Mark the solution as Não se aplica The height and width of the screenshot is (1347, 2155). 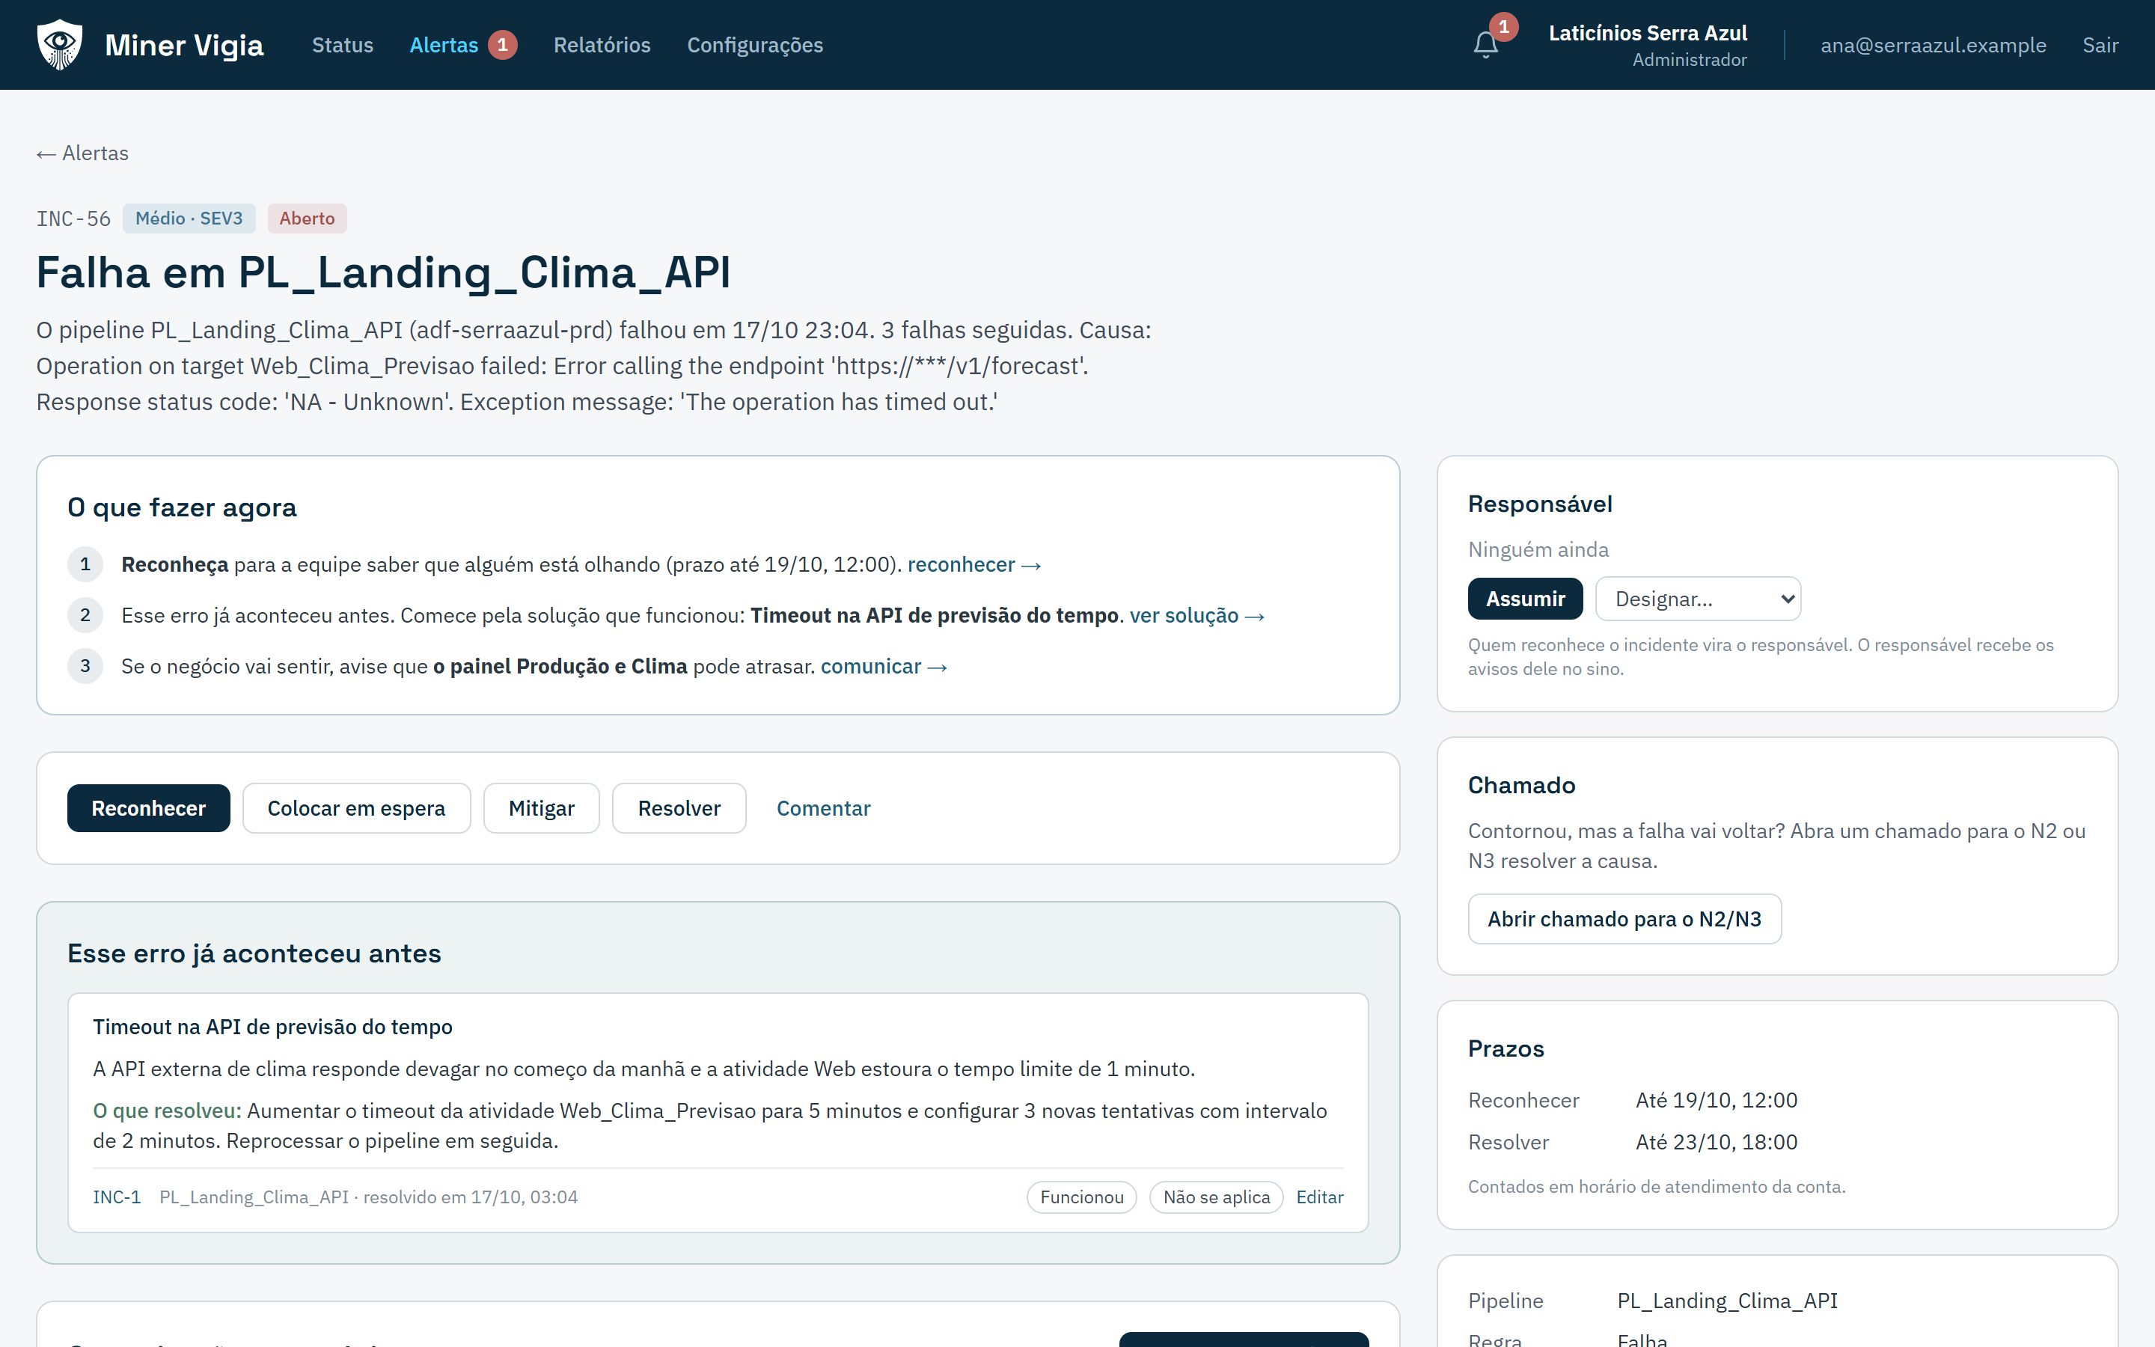(1217, 1197)
